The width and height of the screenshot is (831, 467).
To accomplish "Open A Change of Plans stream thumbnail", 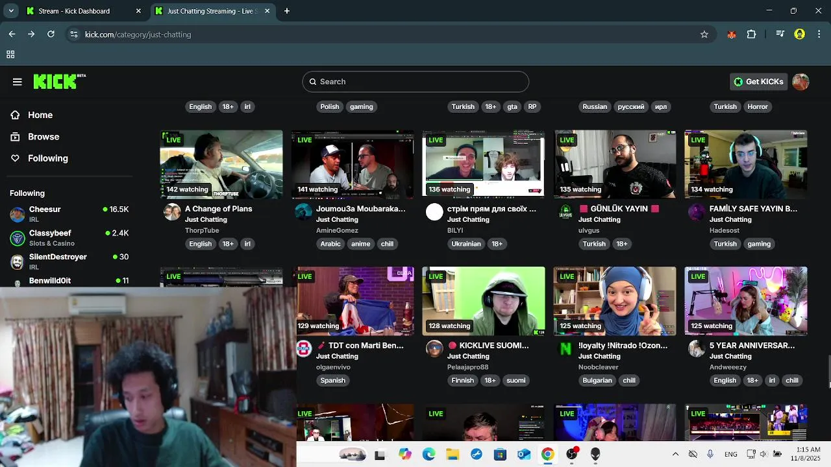I will 221,165.
